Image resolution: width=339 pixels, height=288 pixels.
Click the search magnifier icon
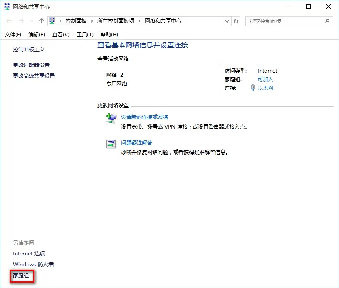click(x=327, y=21)
